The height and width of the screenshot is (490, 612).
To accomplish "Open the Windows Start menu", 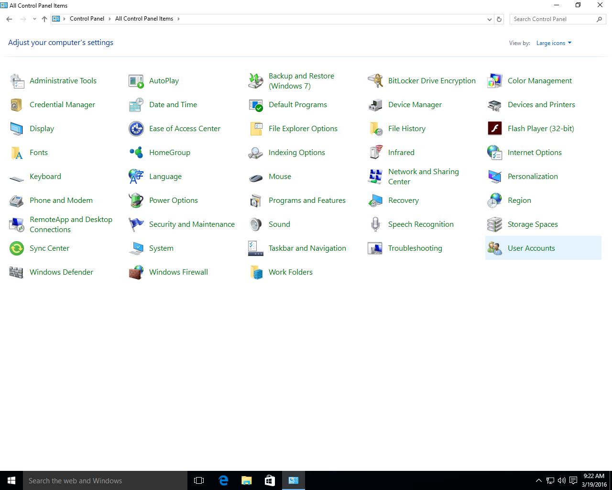I will [11, 480].
